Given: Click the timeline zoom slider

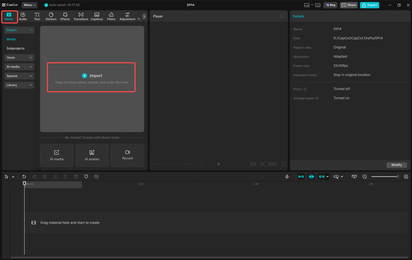Looking at the screenshot, I should click(x=385, y=177).
